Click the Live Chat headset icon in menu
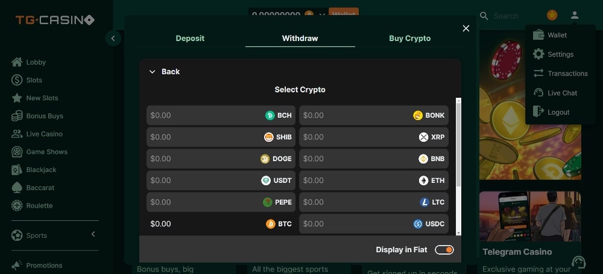Image resolution: width=603 pixels, height=274 pixels. [538, 92]
